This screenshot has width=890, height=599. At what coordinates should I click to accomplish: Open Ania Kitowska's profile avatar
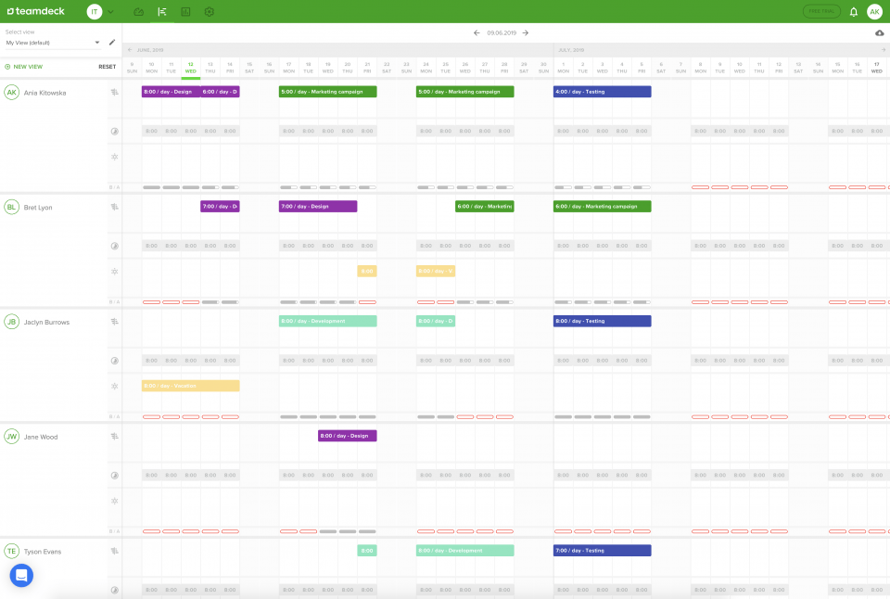tap(11, 92)
